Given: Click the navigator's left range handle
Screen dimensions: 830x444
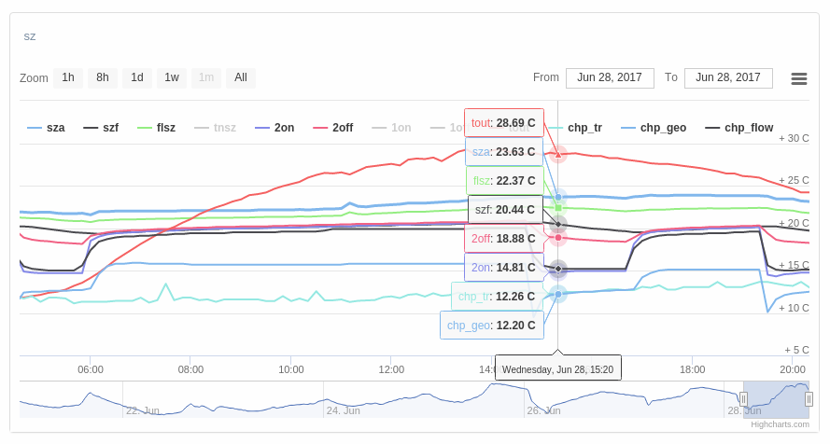Looking at the screenshot, I should tap(744, 399).
